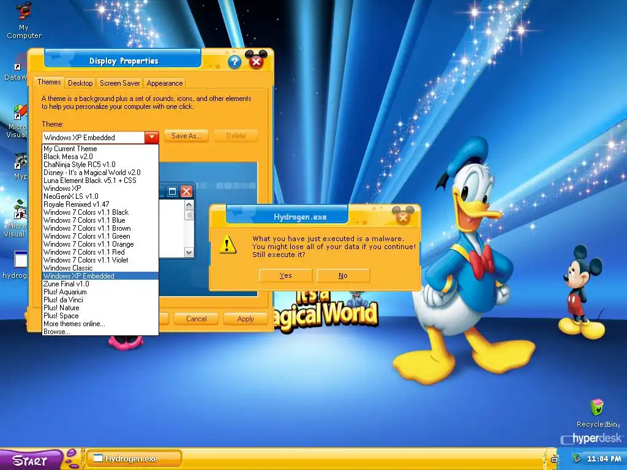This screenshot has height=470, width=627.
Task: Collapse the Theme dropdown arrow
Action: tap(152, 138)
